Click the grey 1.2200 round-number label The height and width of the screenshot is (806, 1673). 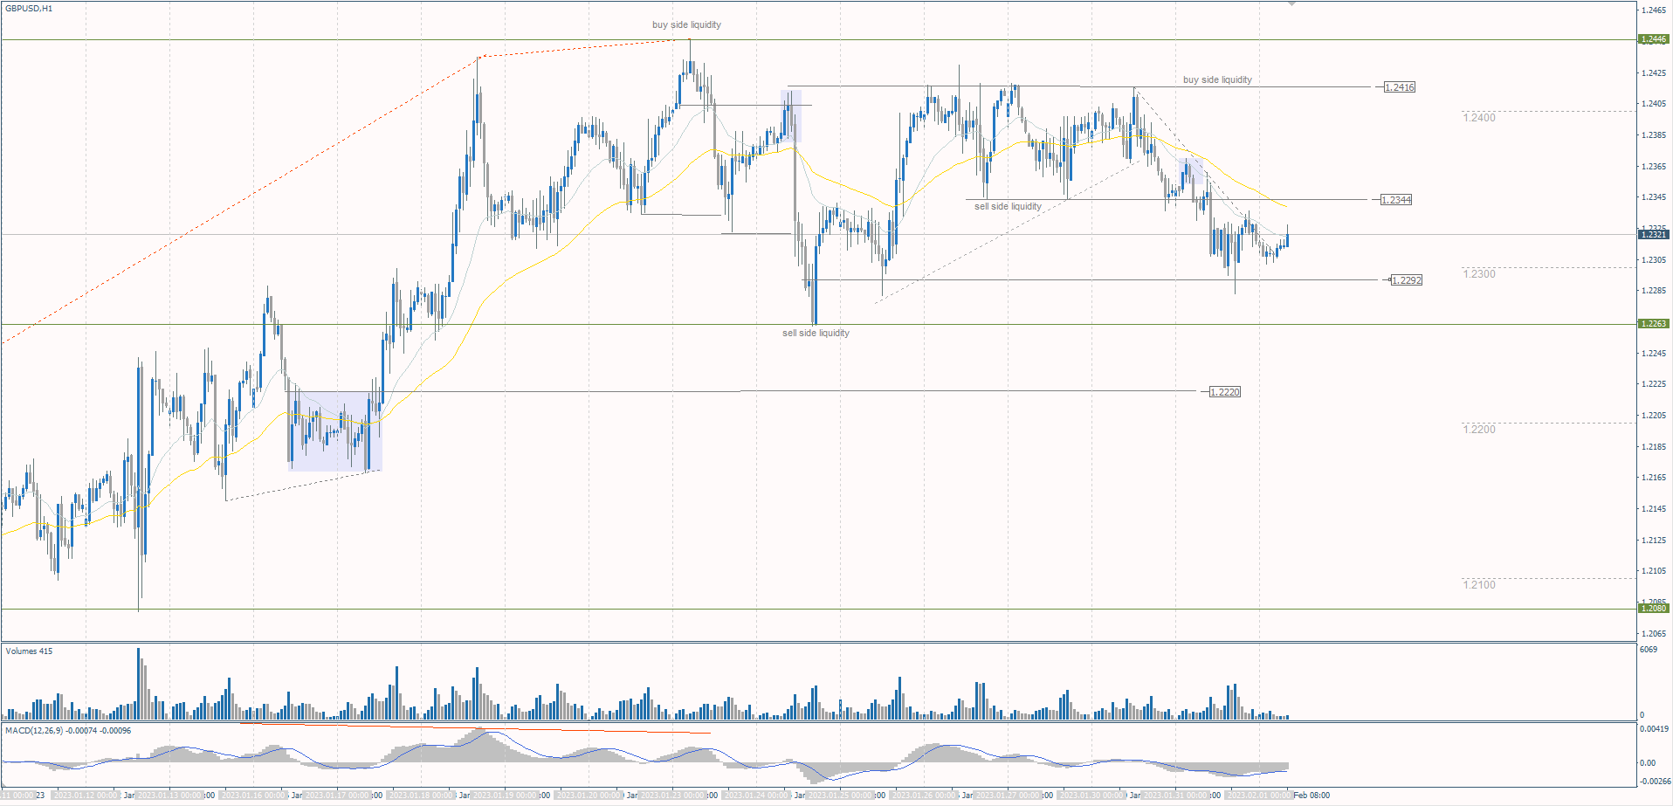click(1479, 430)
